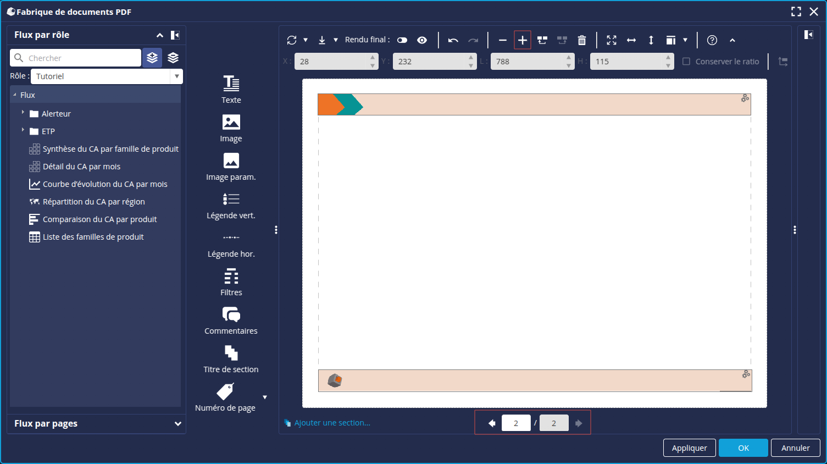Click the undo arrow in toolbar
The image size is (827, 464).
pos(453,40)
